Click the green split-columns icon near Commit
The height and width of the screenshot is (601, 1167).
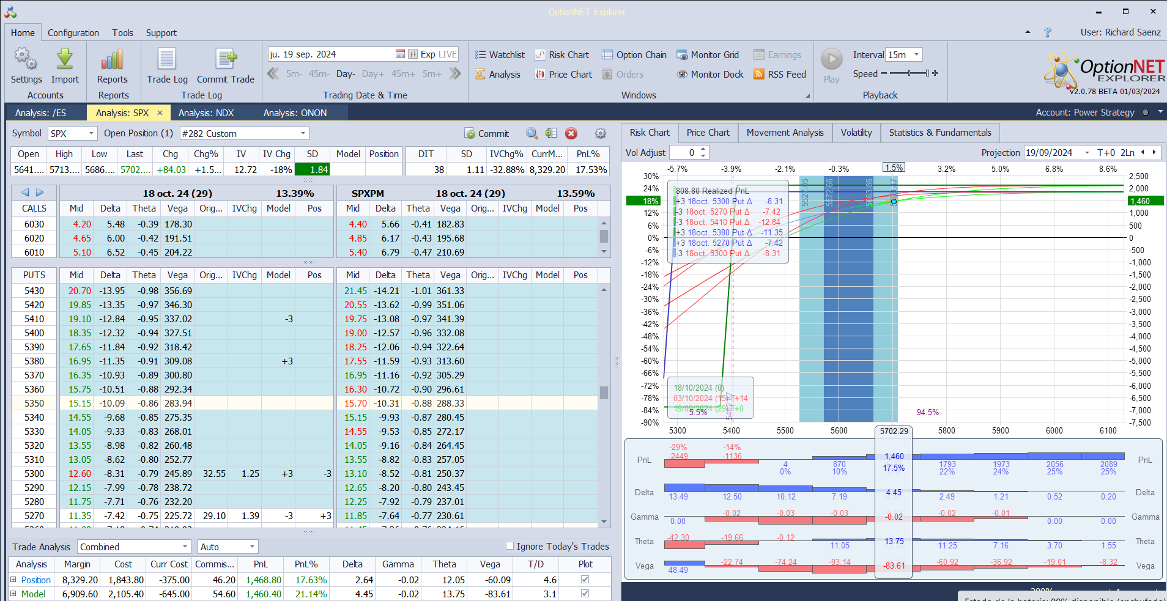tap(551, 133)
